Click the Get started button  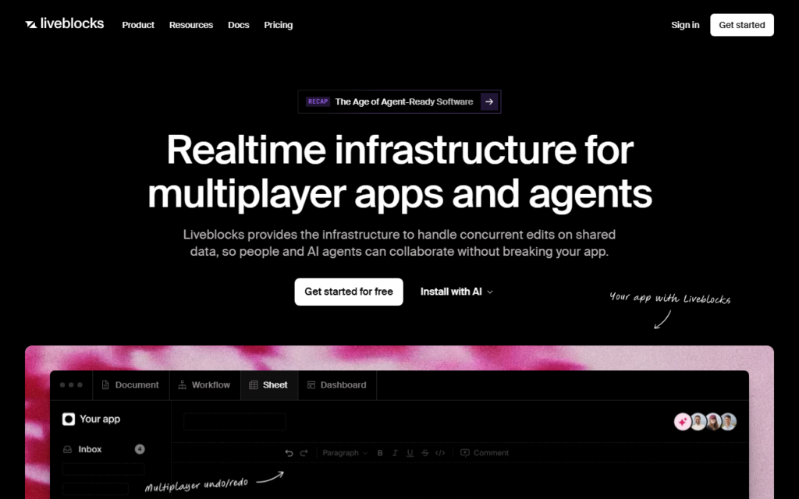pyautogui.click(x=742, y=25)
